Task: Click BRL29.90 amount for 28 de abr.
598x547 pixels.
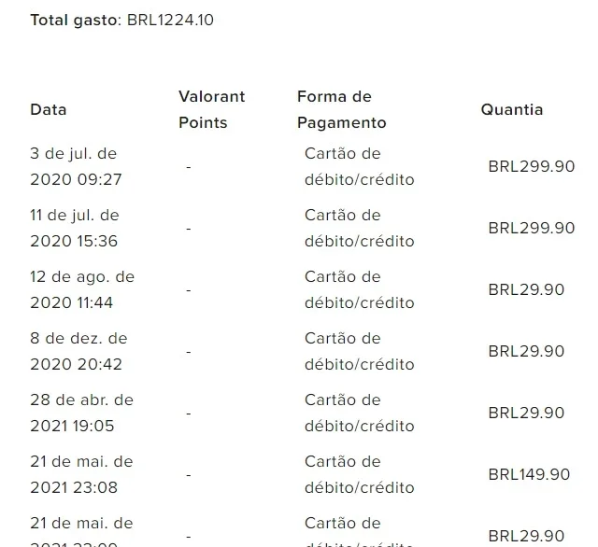Action: [526, 413]
